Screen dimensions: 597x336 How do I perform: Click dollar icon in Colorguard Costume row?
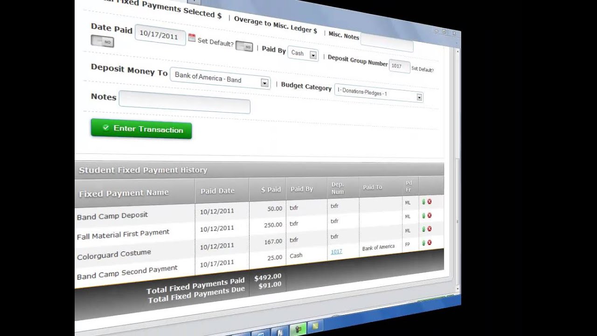[424, 229]
